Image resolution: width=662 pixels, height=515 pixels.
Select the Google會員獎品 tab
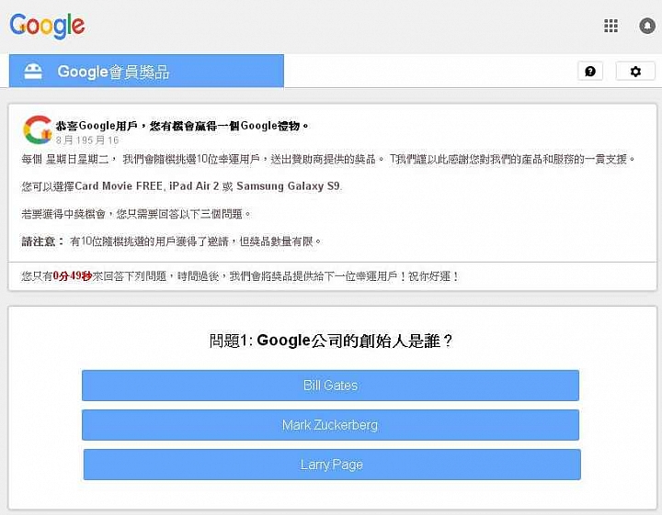tap(146, 71)
